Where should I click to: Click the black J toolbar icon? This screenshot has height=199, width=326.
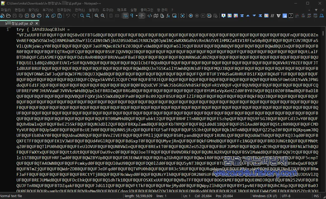tap(291, 16)
